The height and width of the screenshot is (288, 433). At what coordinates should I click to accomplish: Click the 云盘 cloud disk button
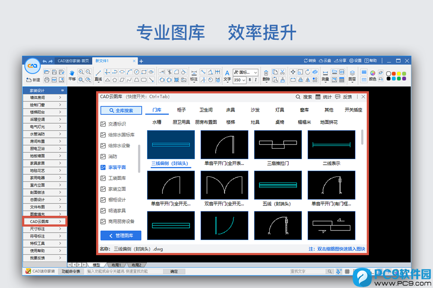(x=325, y=61)
